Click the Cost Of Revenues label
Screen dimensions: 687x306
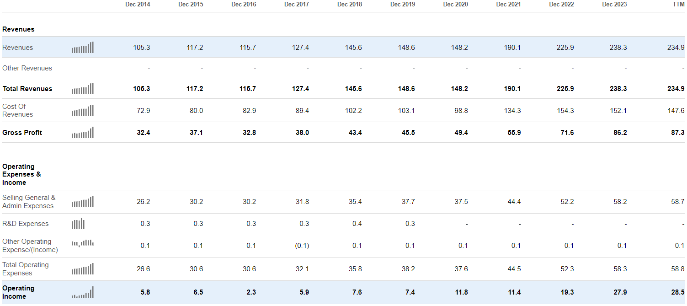tap(17, 110)
